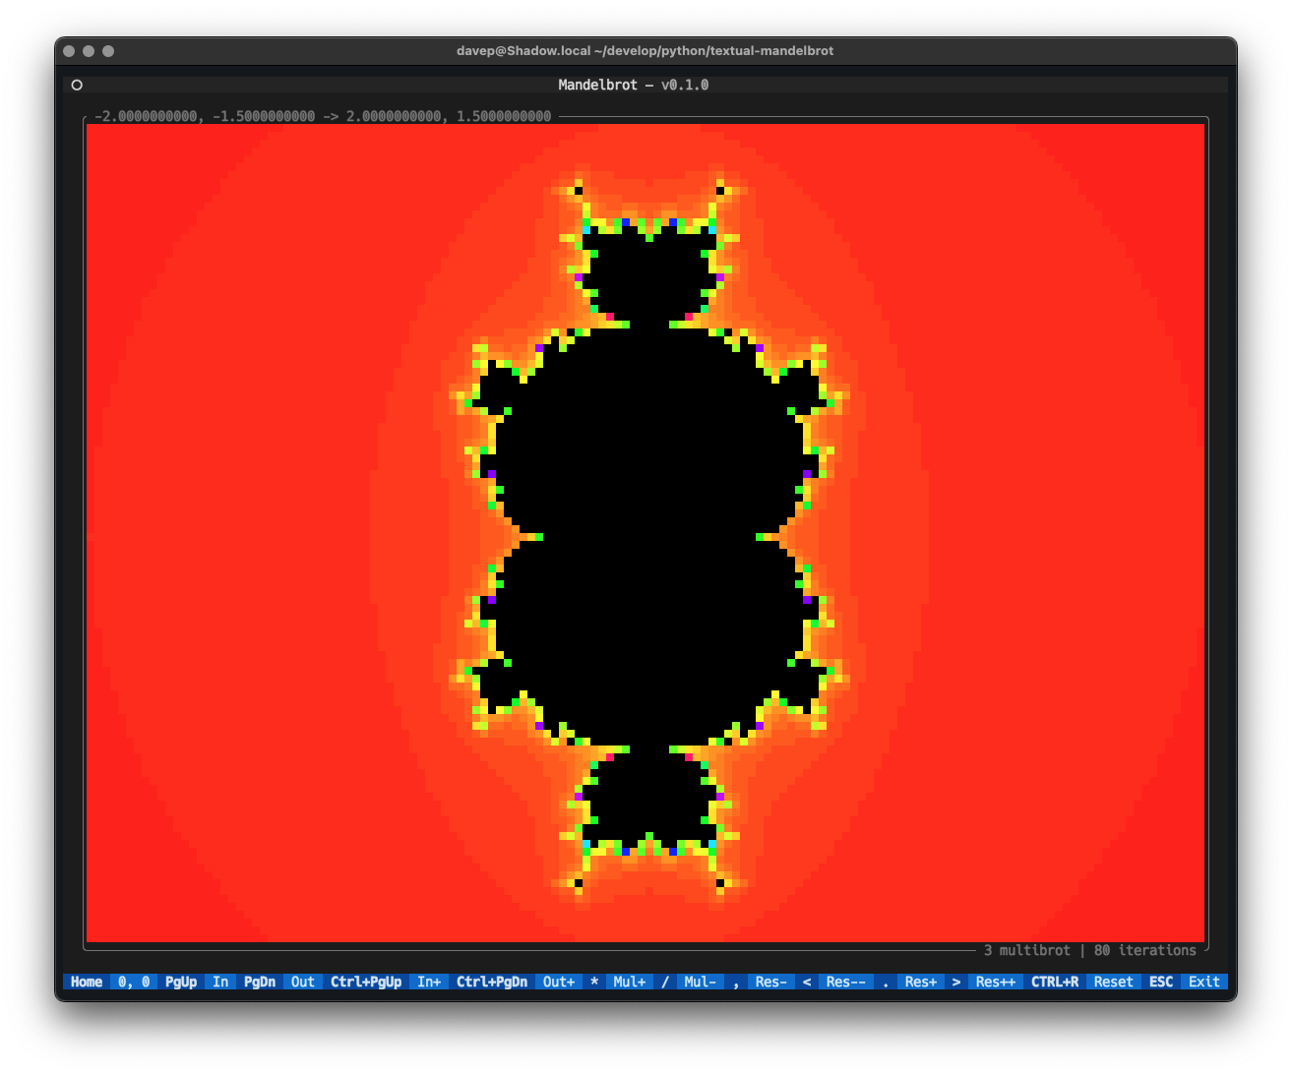Lower iteration resolution via "Res-"
This screenshot has height=1074, width=1292.
(771, 982)
